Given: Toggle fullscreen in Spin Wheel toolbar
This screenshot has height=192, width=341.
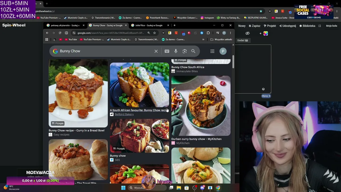Looking at the screenshot, I should 320,26.
